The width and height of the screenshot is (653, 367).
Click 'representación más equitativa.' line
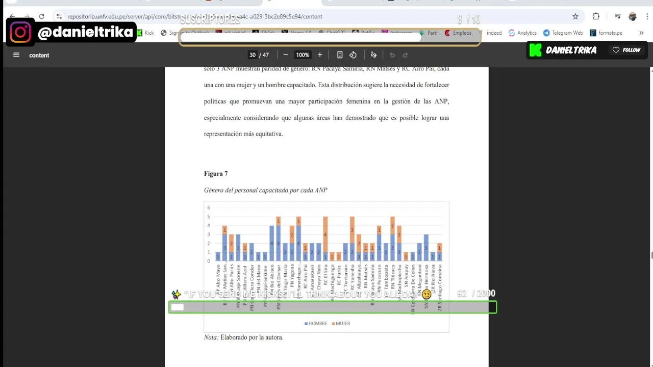(x=243, y=134)
